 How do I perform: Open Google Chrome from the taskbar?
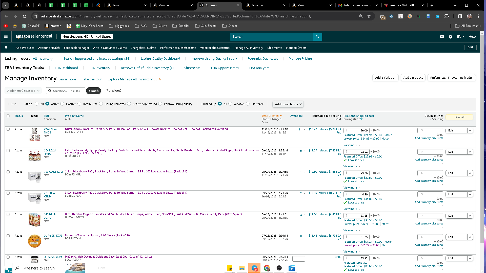click(267, 268)
